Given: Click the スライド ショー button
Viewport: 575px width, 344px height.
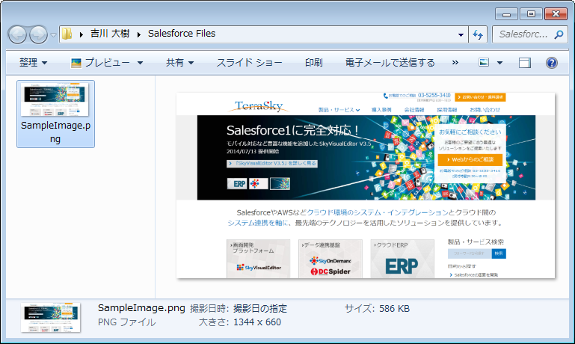Looking at the screenshot, I should (x=249, y=63).
